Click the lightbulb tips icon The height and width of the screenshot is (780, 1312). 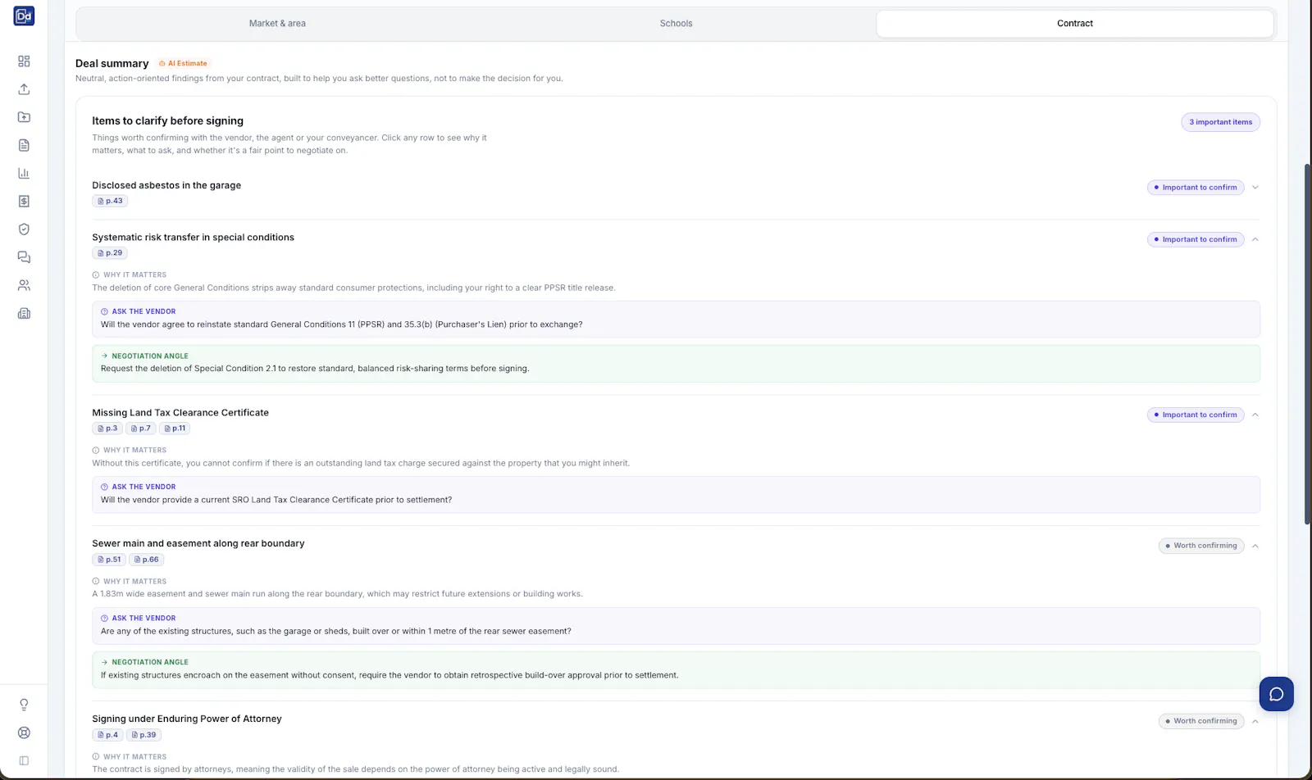tap(24, 705)
